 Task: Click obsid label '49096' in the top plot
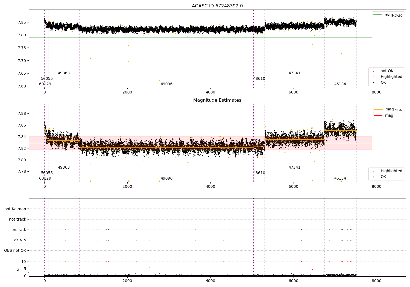[166, 84]
